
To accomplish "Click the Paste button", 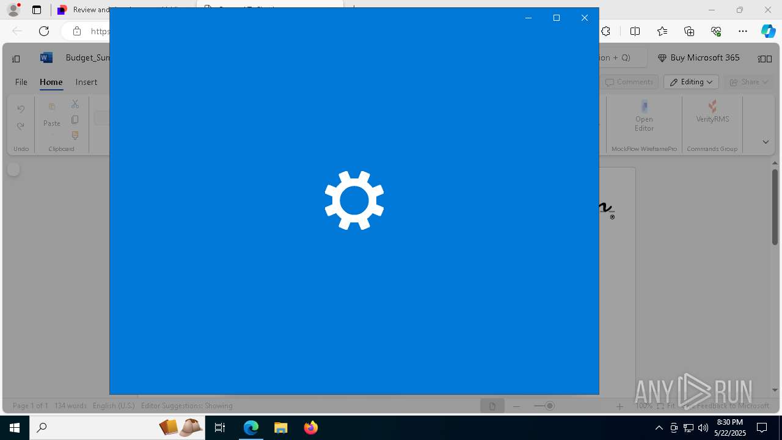I will (x=52, y=115).
